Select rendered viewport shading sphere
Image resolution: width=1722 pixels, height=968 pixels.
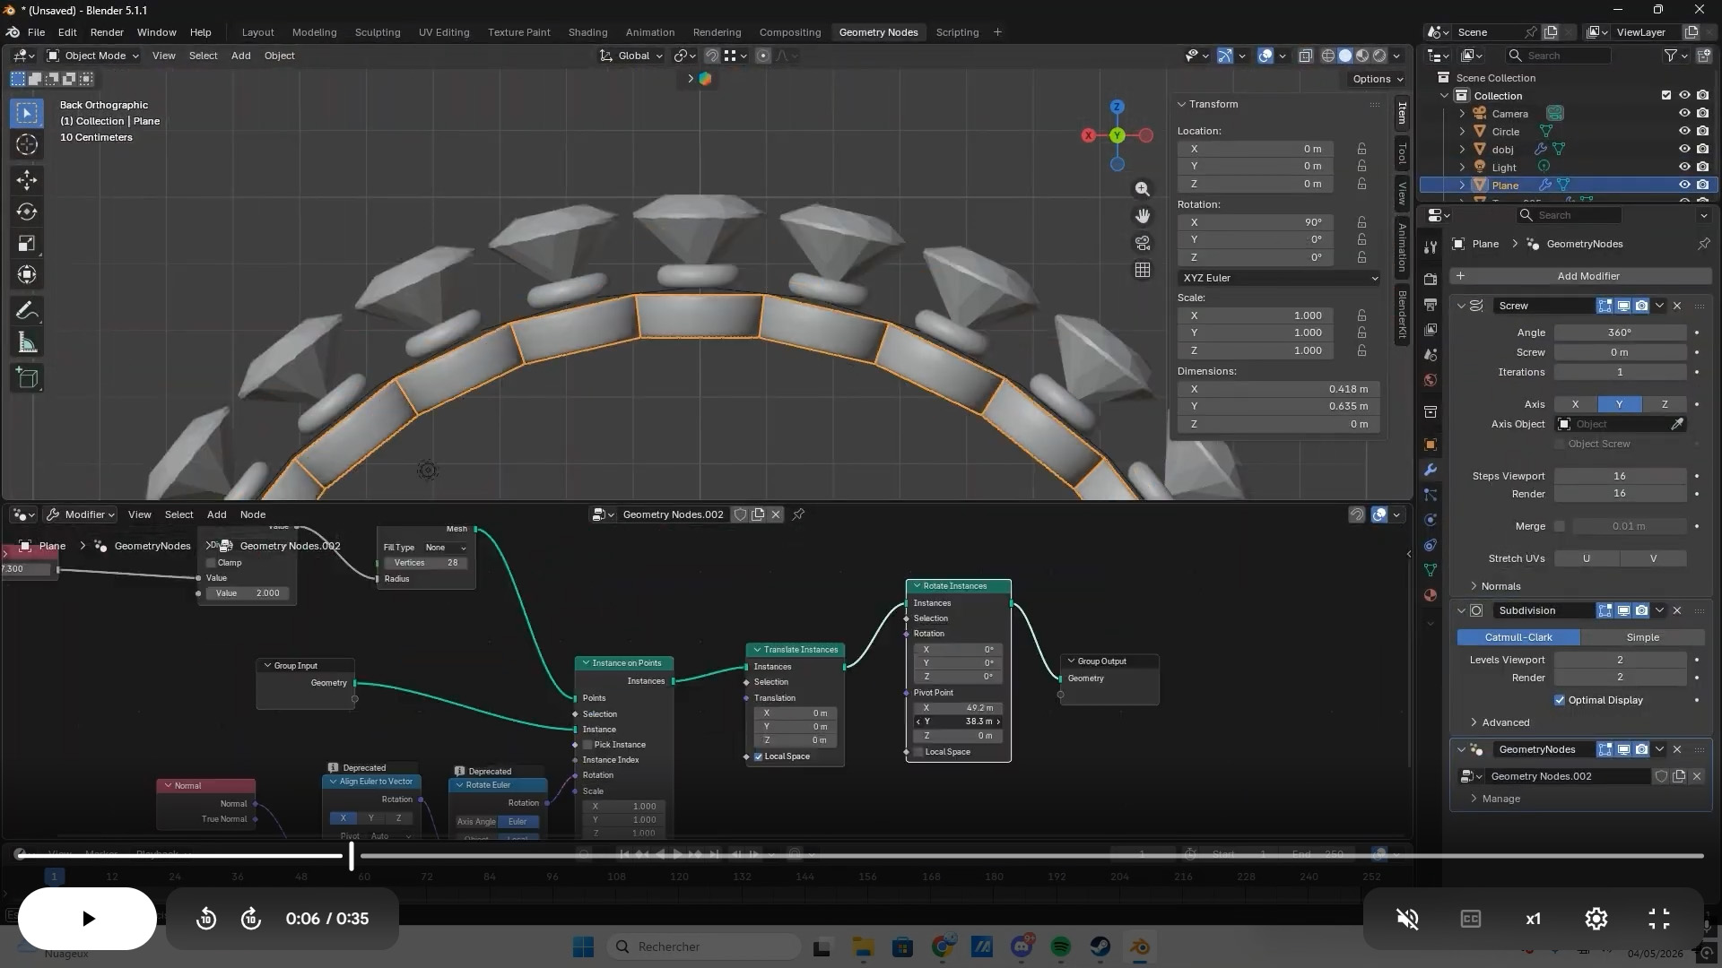click(x=1379, y=56)
